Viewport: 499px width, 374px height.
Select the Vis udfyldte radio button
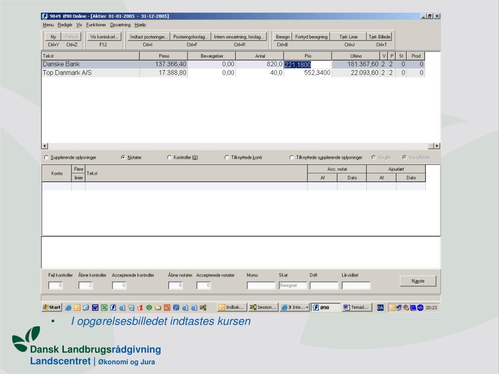[404, 157]
